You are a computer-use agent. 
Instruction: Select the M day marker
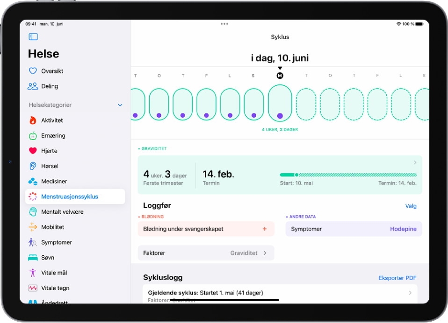pos(280,76)
